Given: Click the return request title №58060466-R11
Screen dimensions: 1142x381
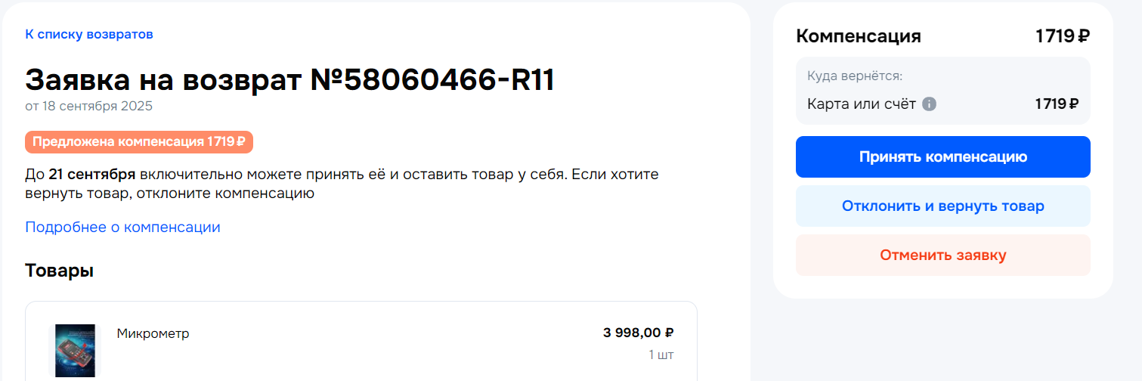Looking at the screenshot, I should click(289, 79).
